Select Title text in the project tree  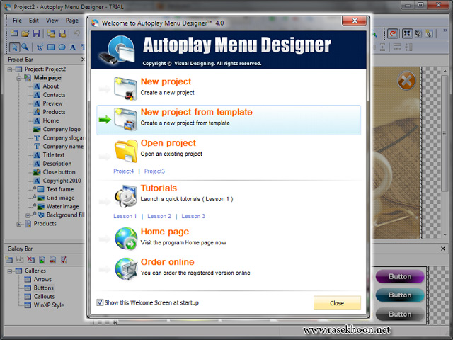(x=54, y=155)
